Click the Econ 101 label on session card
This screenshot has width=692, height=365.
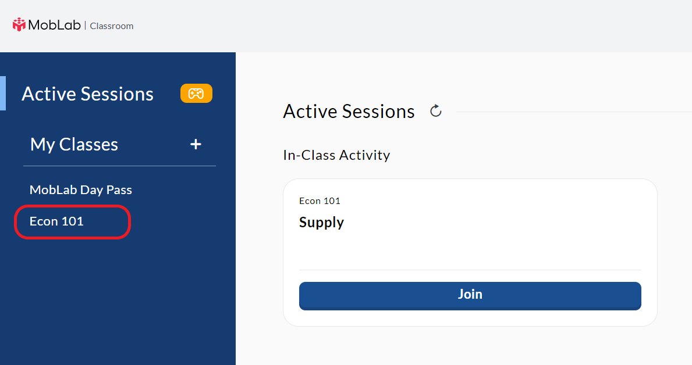point(320,201)
